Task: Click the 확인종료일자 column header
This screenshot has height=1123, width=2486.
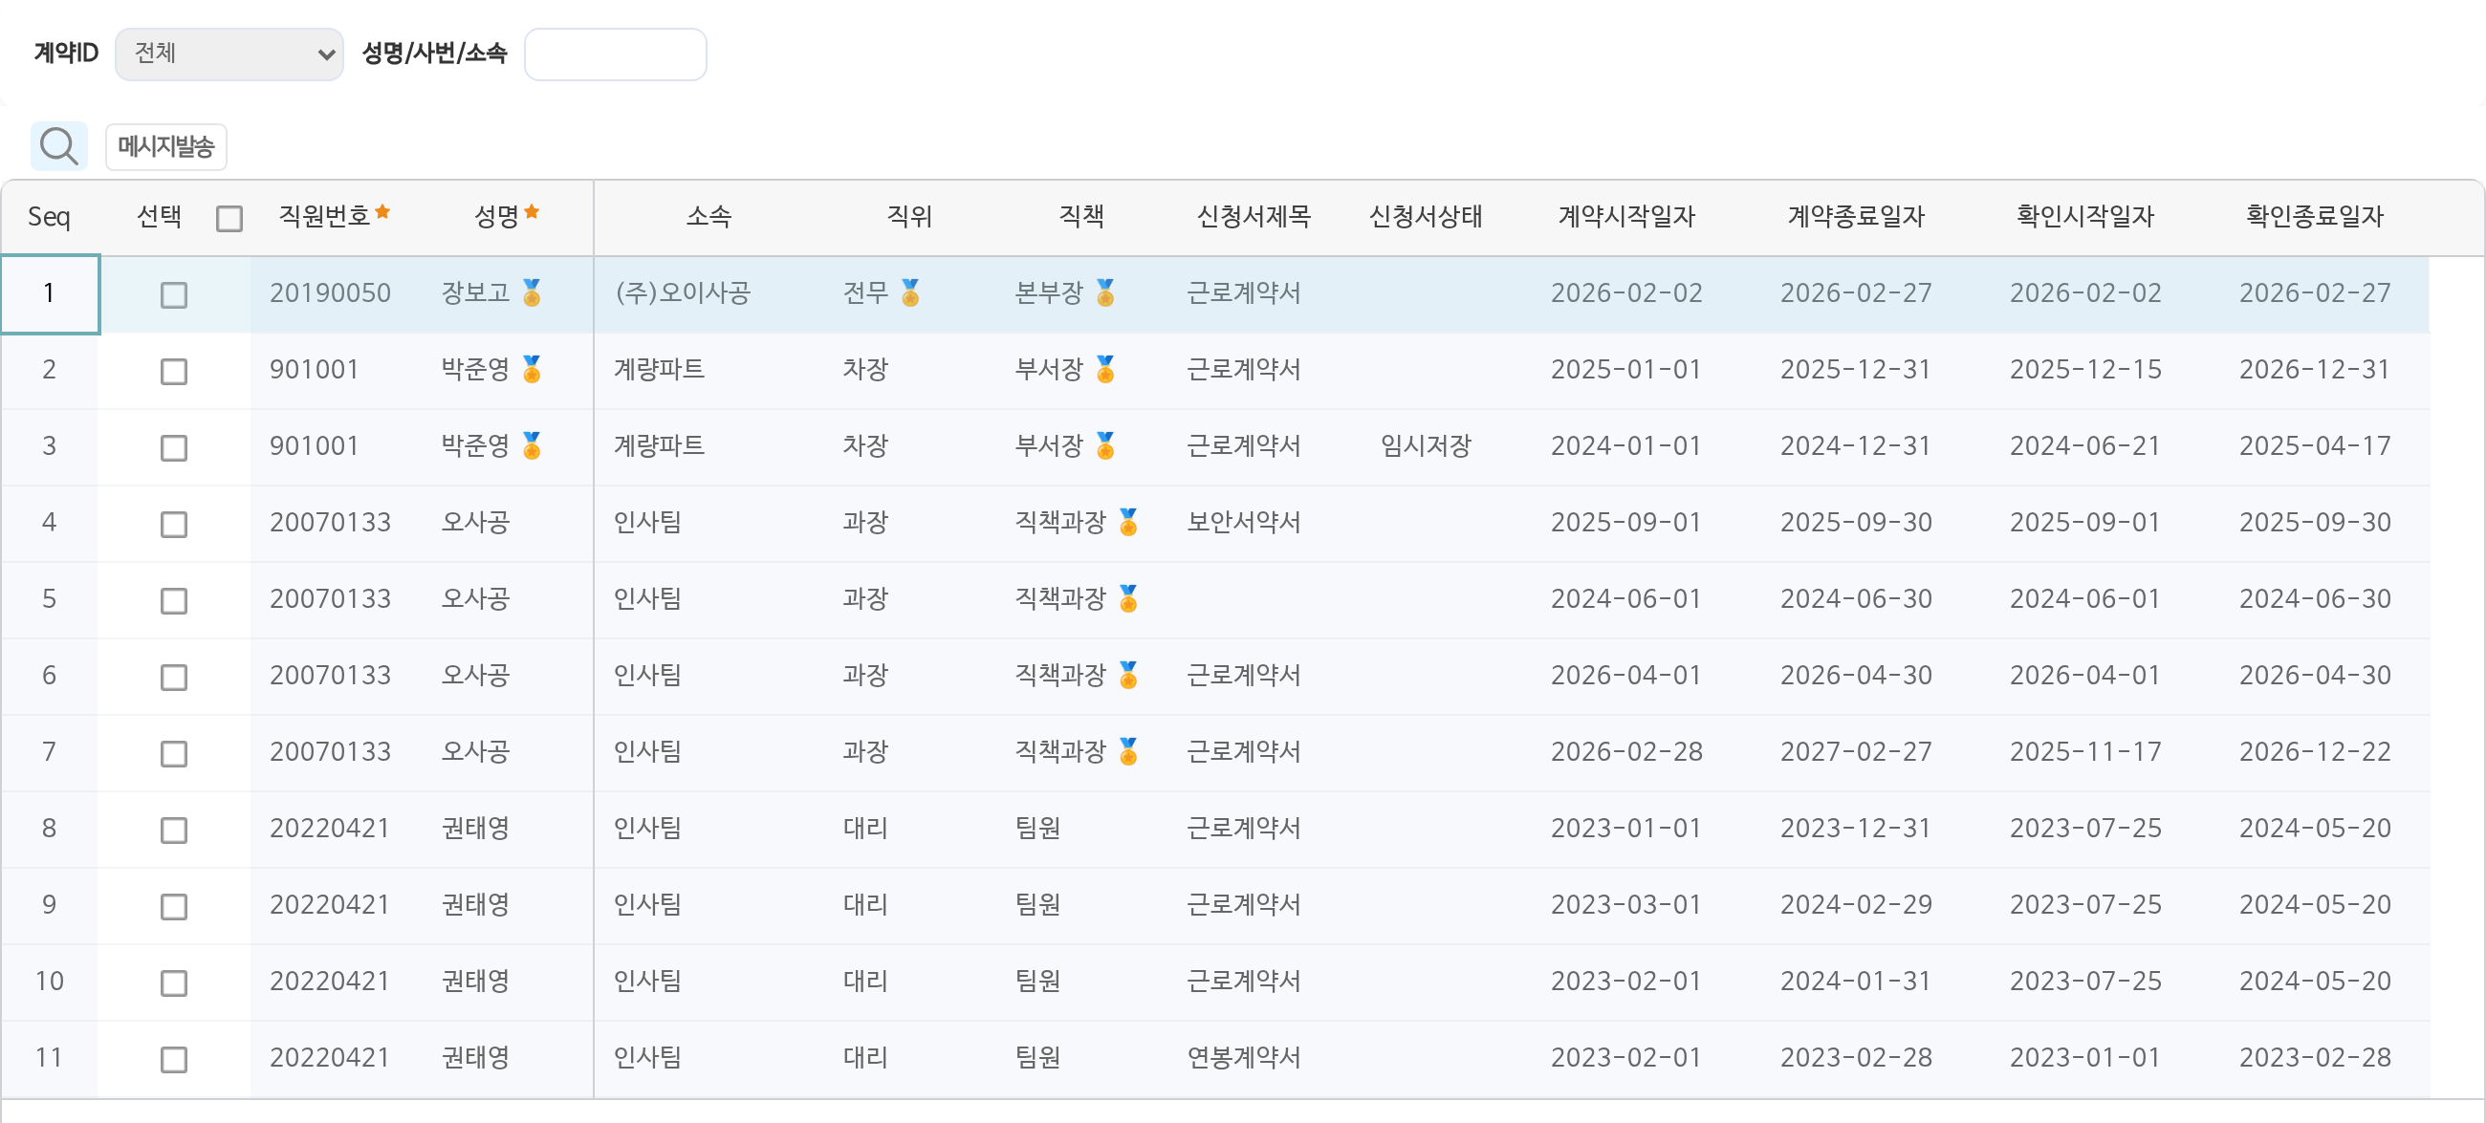Action: [x=2314, y=216]
